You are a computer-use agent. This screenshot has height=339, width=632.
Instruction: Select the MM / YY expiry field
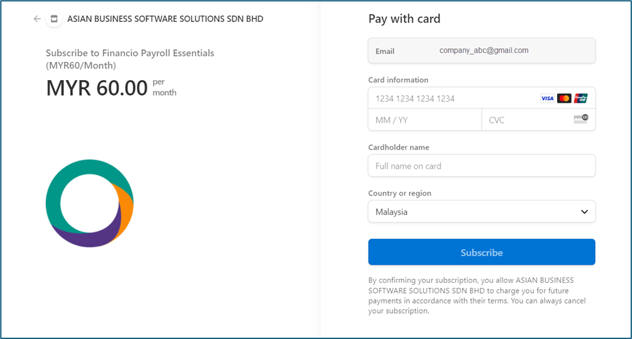click(425, 119)
